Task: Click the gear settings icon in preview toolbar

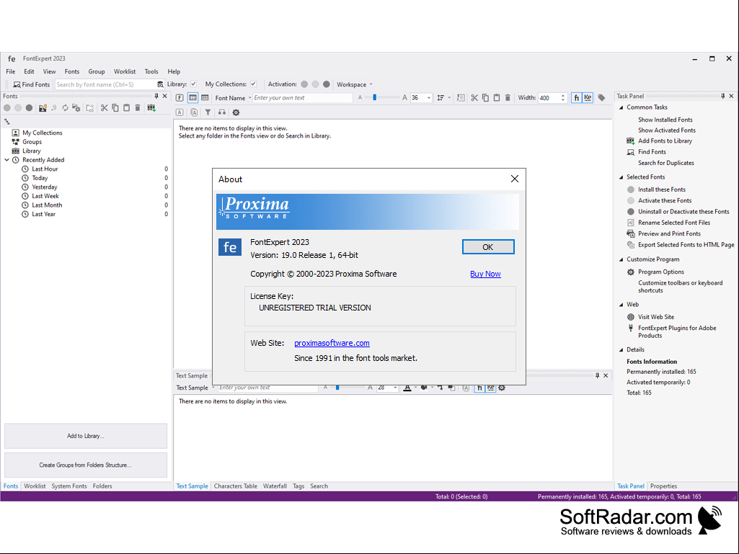Action: (236, 112)
